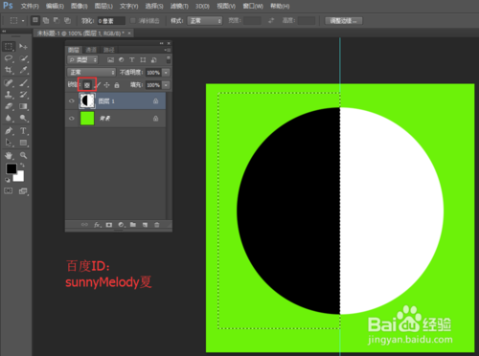
Task: Select the Horizontal Type tool
Action: click(23, 131)
